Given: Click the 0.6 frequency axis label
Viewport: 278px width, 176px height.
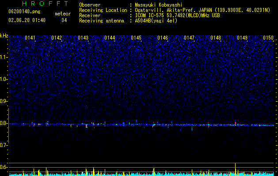Looking at the screenshot, I should [4, 167].
